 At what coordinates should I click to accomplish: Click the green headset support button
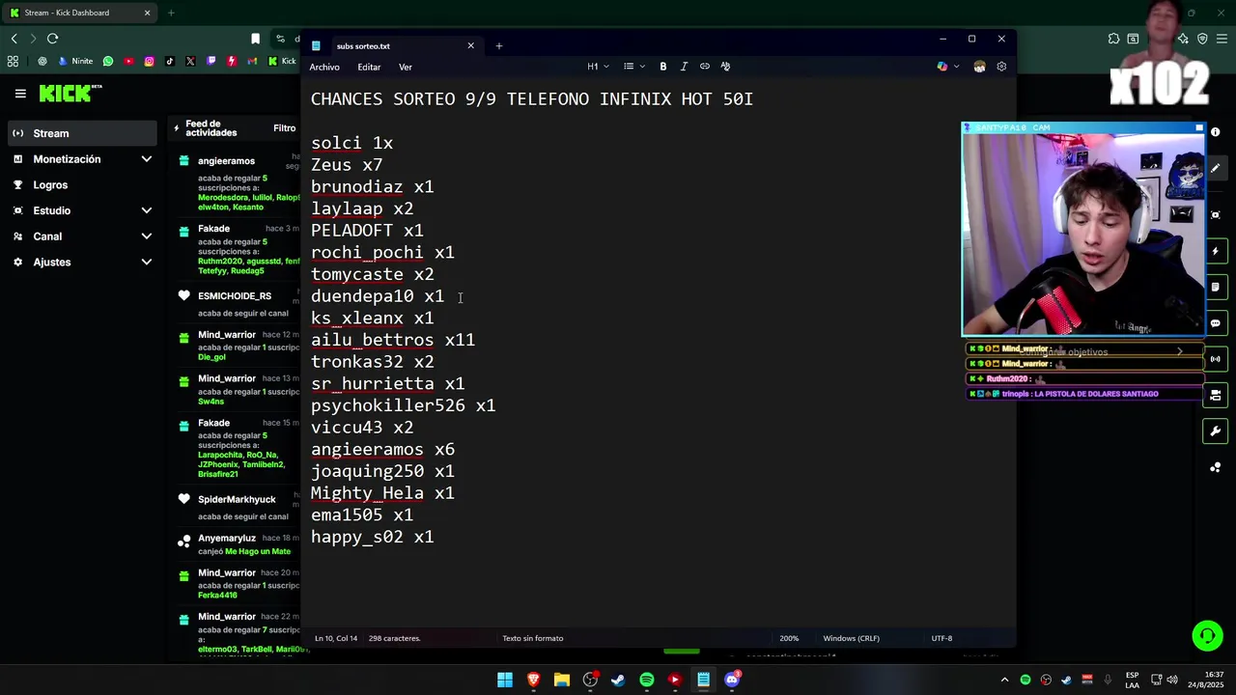click(x=1206, y=636)
